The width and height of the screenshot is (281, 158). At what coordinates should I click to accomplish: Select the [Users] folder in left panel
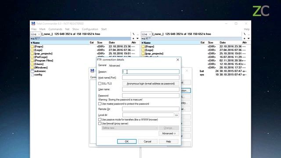click(x=37, y=64)
